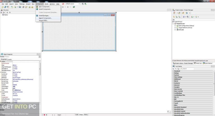Switch to Object Inspector Events tab

point(10,59)
